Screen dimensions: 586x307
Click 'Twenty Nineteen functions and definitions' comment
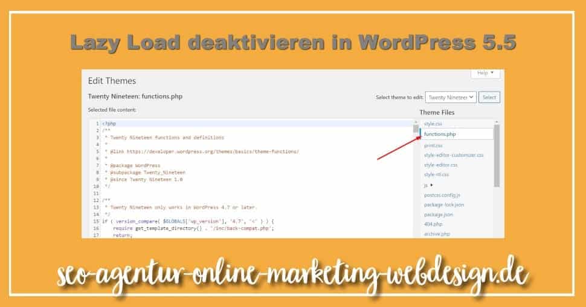pos(164,138)
